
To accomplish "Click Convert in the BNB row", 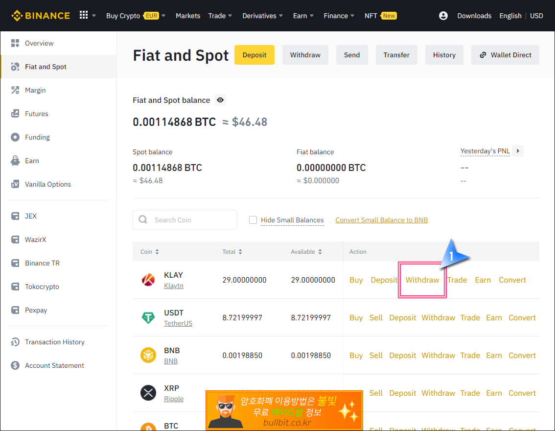I will pos(522,355).
